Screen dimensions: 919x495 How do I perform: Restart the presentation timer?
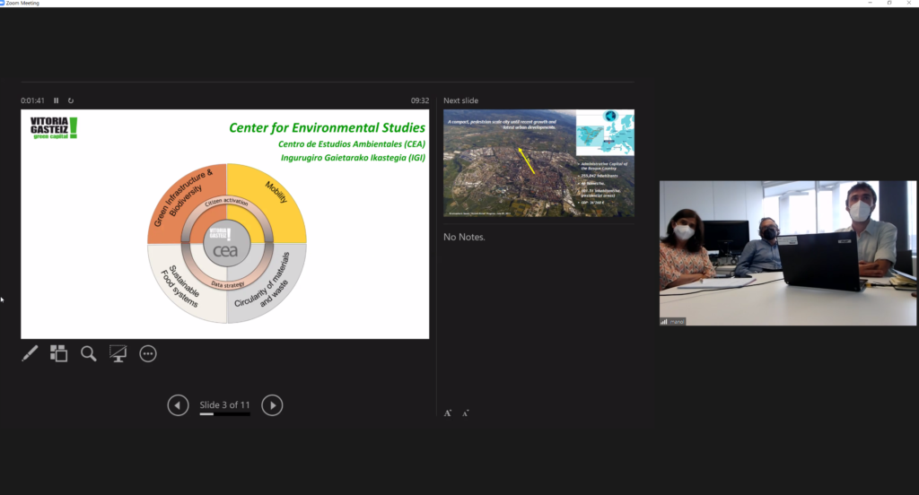[71, 101]
